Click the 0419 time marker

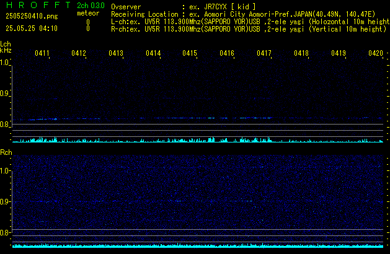pos(339,53)
